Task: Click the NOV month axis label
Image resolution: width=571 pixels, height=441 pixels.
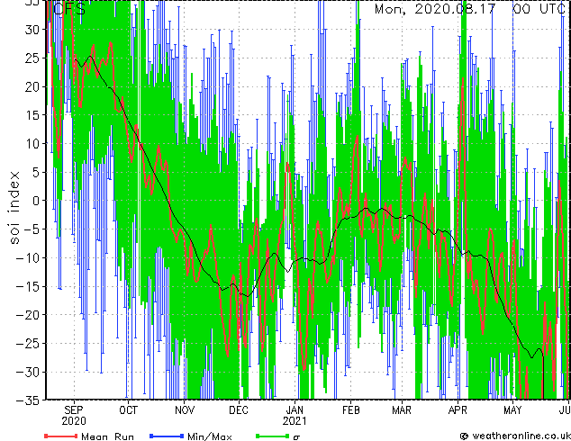Action: [185, 410]
